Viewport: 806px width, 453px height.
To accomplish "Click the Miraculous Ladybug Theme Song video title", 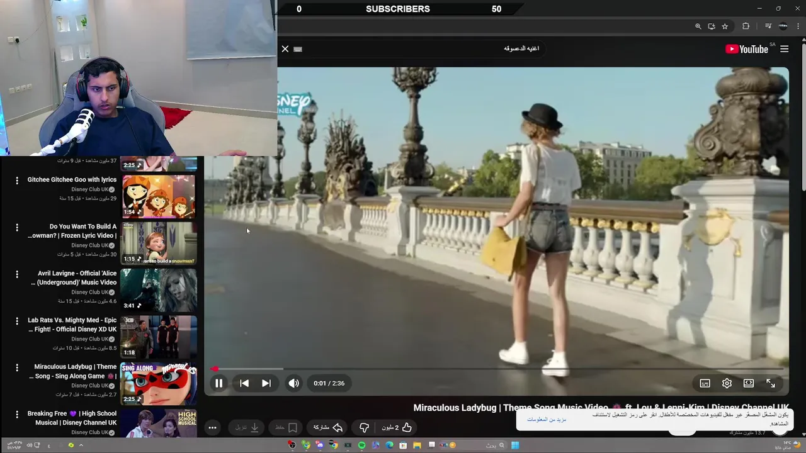I will [601, 408].
